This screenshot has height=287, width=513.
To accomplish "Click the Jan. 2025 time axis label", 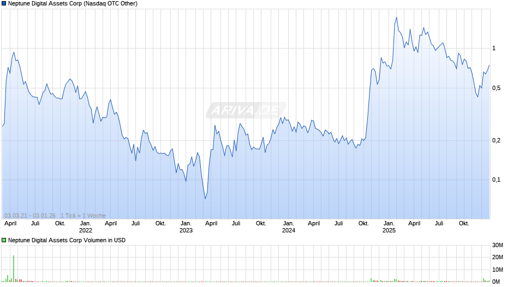I will (x=389, y=227).
